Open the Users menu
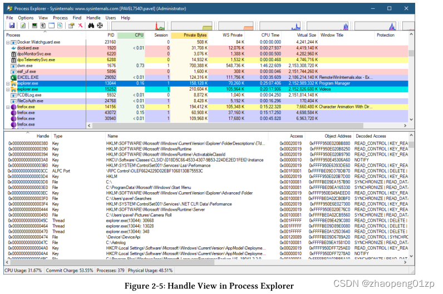The height and width of the screenshot is (294, 443). point(111,18)
